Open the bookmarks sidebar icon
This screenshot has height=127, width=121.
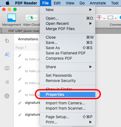pyautogui.click(x=7, y=68)
